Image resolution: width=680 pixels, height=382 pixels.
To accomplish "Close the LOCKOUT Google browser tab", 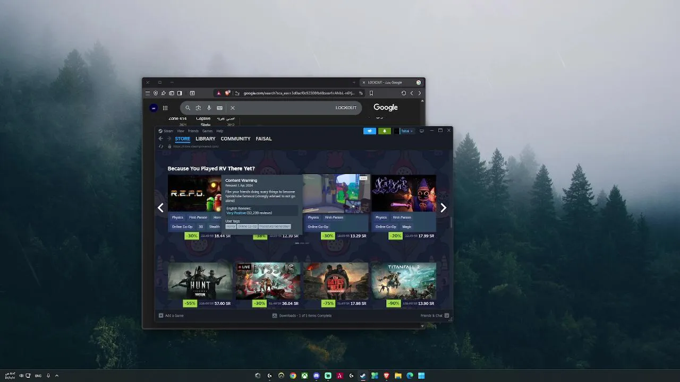I will [x=363, y=82].
